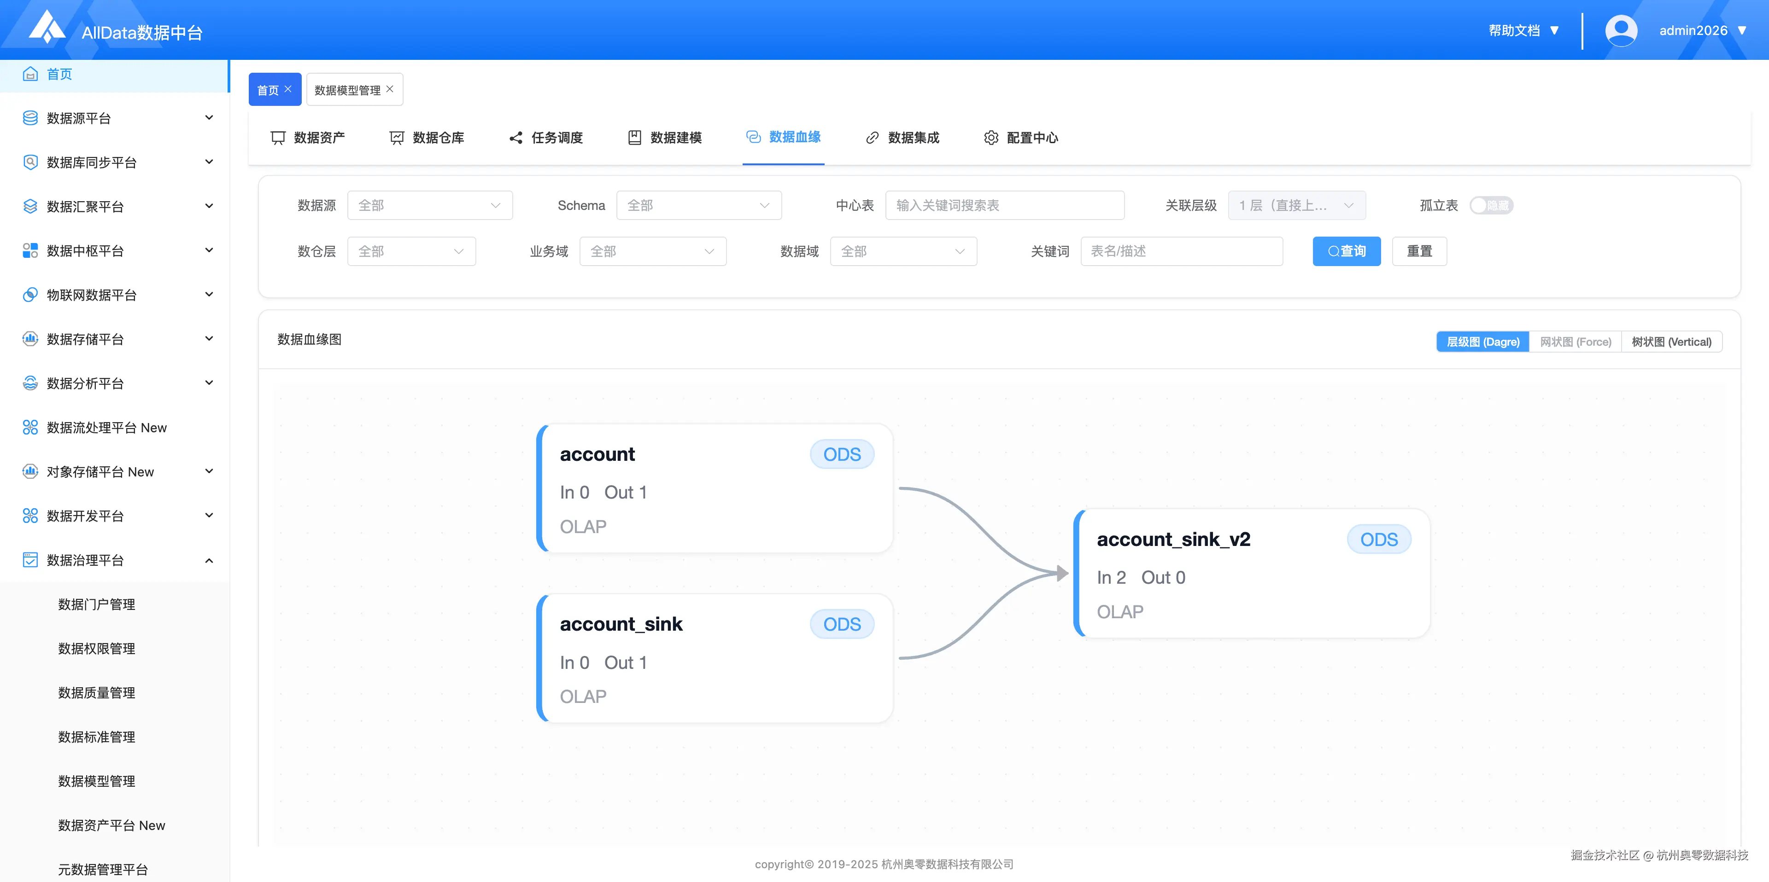
Task: Click the admin2026 user avatar icon
Action: point(1621,31)
